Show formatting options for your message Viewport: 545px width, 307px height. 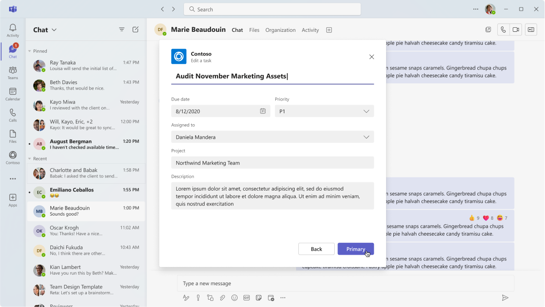point(186,298)
